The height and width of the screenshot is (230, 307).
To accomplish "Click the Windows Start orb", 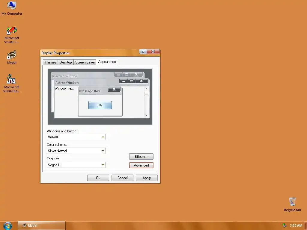I will point(7,226).
